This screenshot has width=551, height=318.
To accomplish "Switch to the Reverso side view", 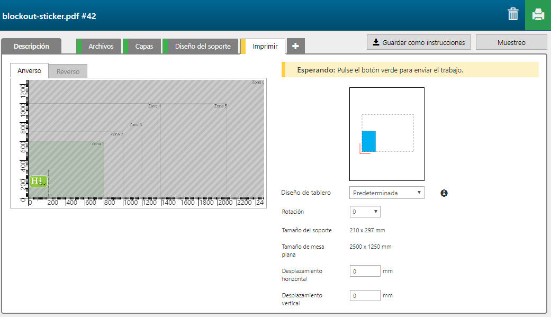I will [68, 71].
